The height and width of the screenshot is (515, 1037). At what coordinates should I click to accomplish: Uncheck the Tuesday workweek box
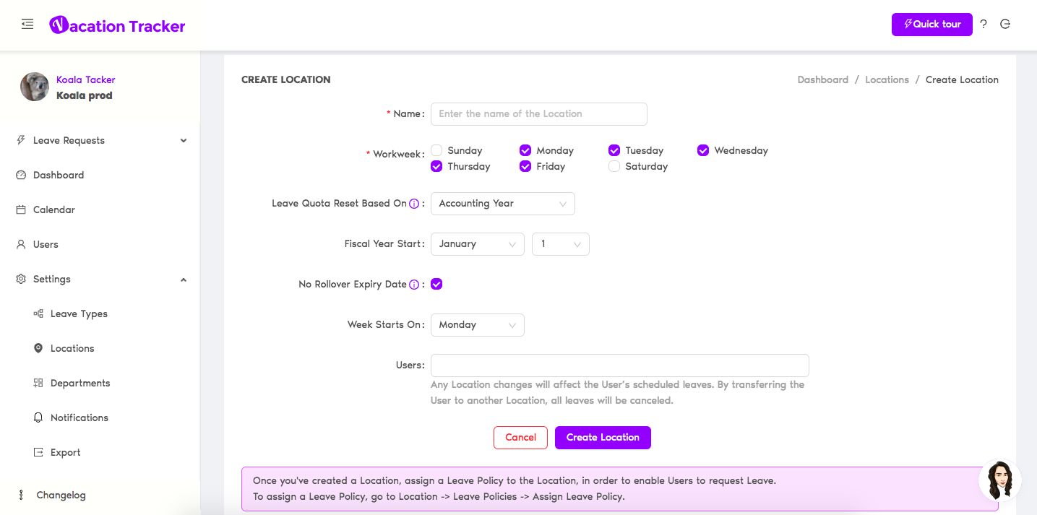[x=614, y=150]
